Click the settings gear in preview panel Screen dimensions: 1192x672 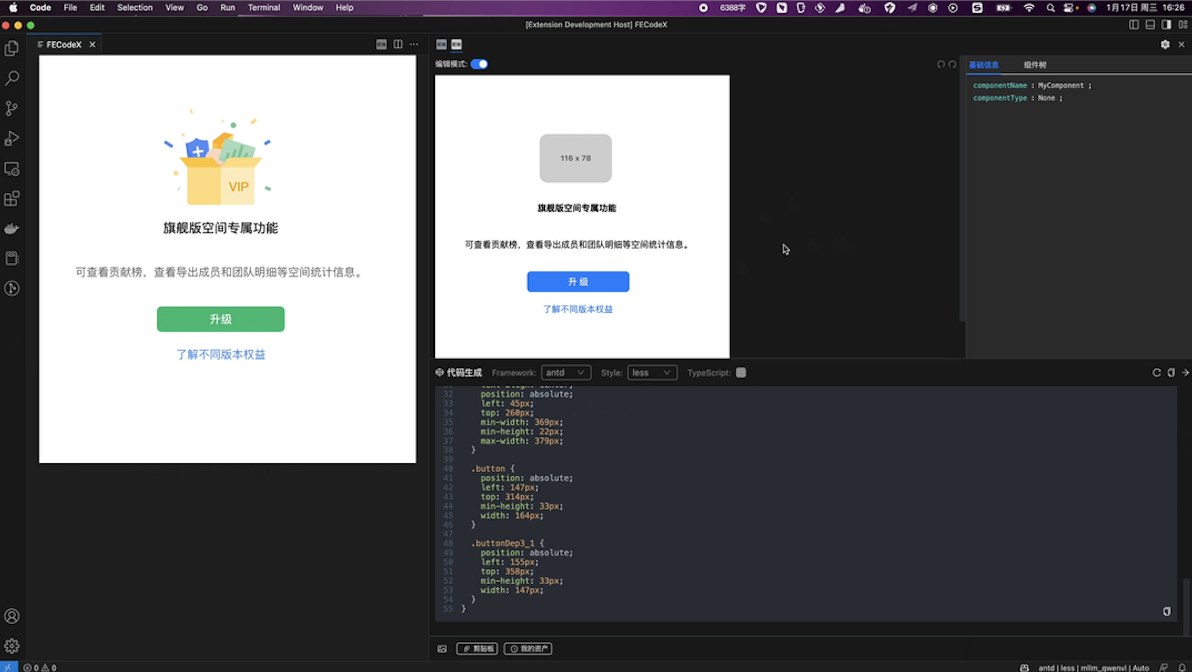pos(1165,45)
